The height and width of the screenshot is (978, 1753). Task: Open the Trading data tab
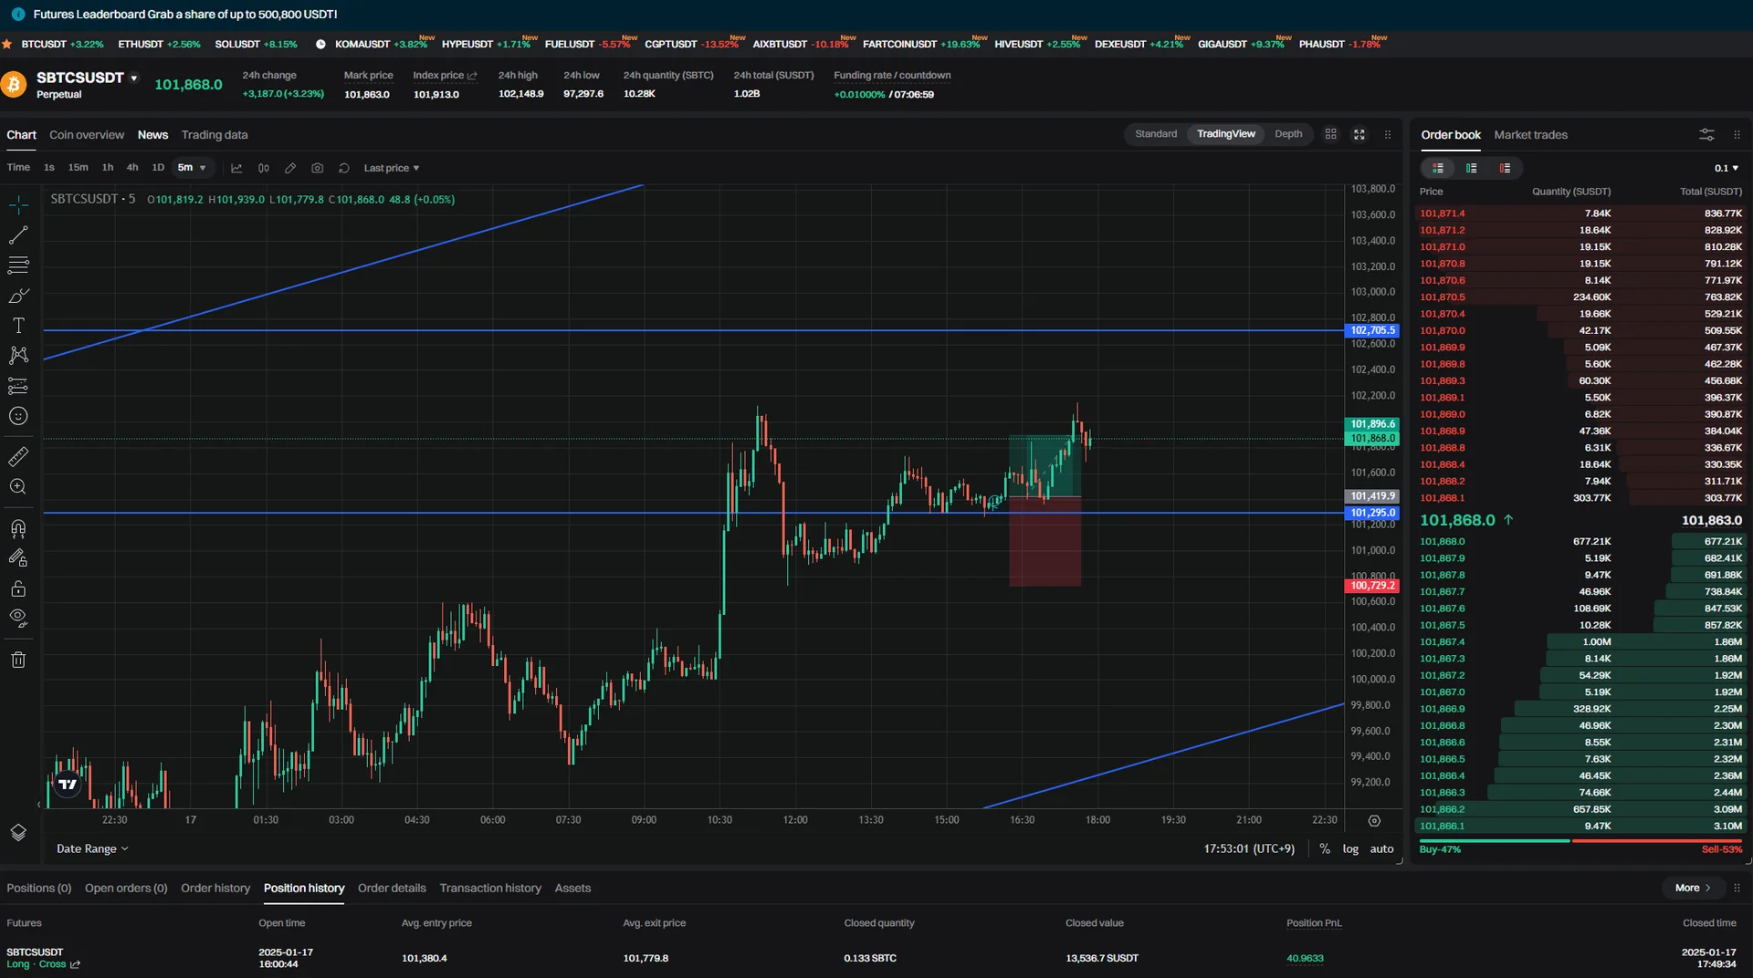pyautogui.click(x=215, y=135)
